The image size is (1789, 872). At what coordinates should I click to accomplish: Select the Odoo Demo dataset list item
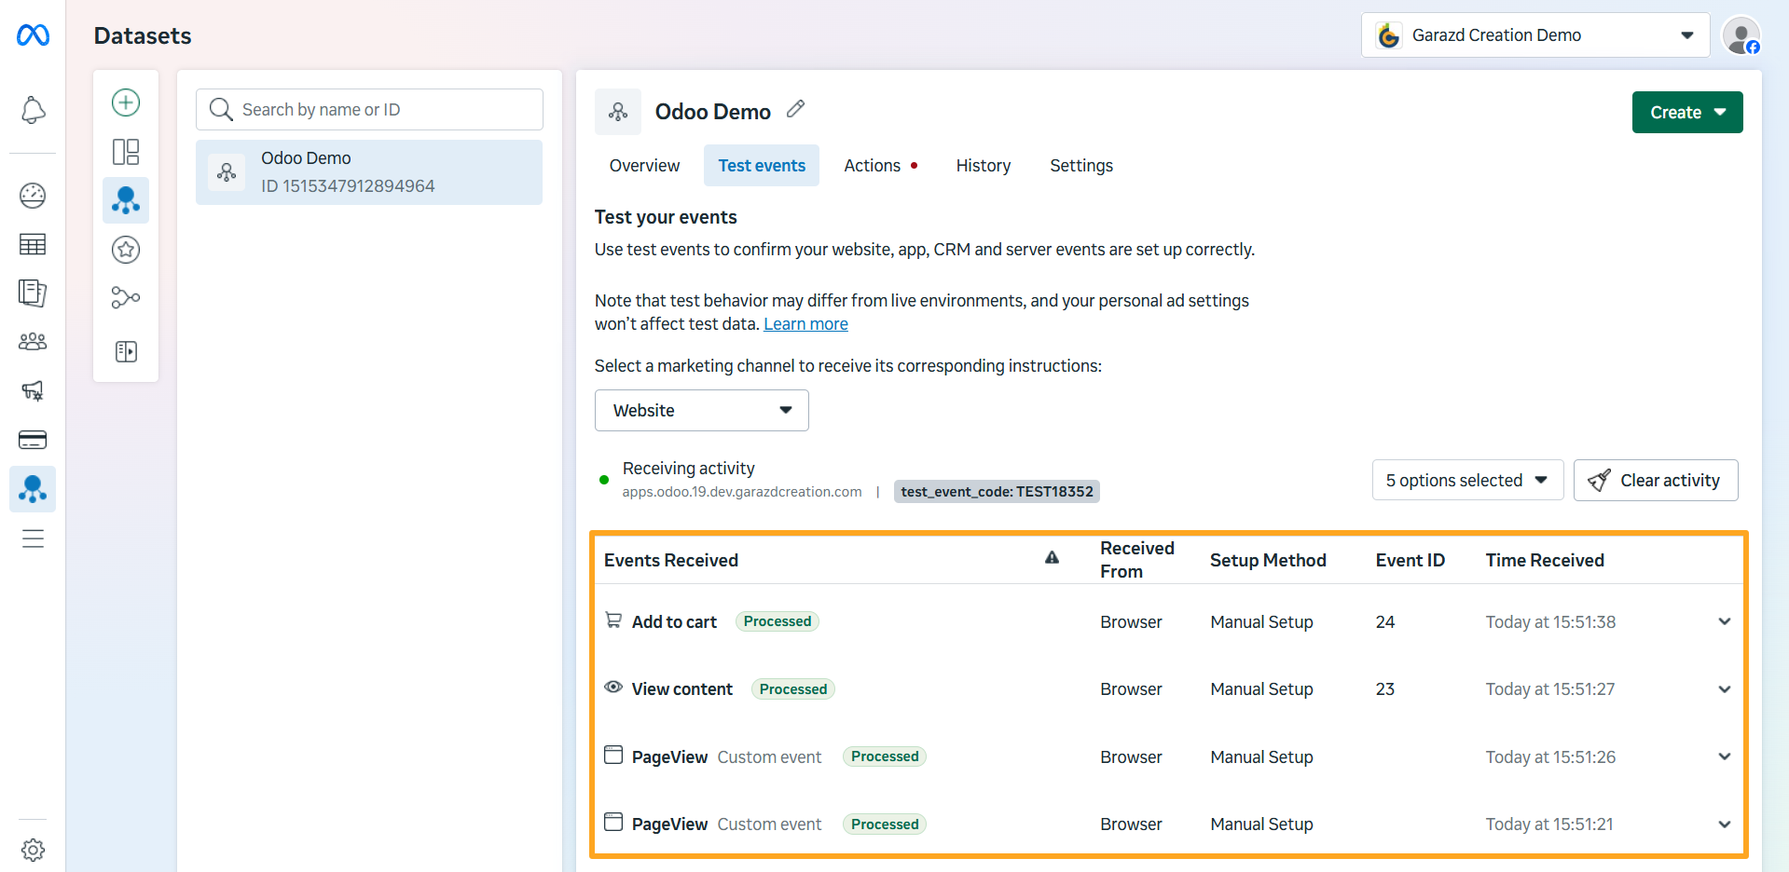pos(369,172)
